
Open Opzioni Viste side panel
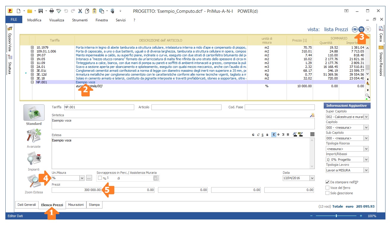[x=10, y=39]
